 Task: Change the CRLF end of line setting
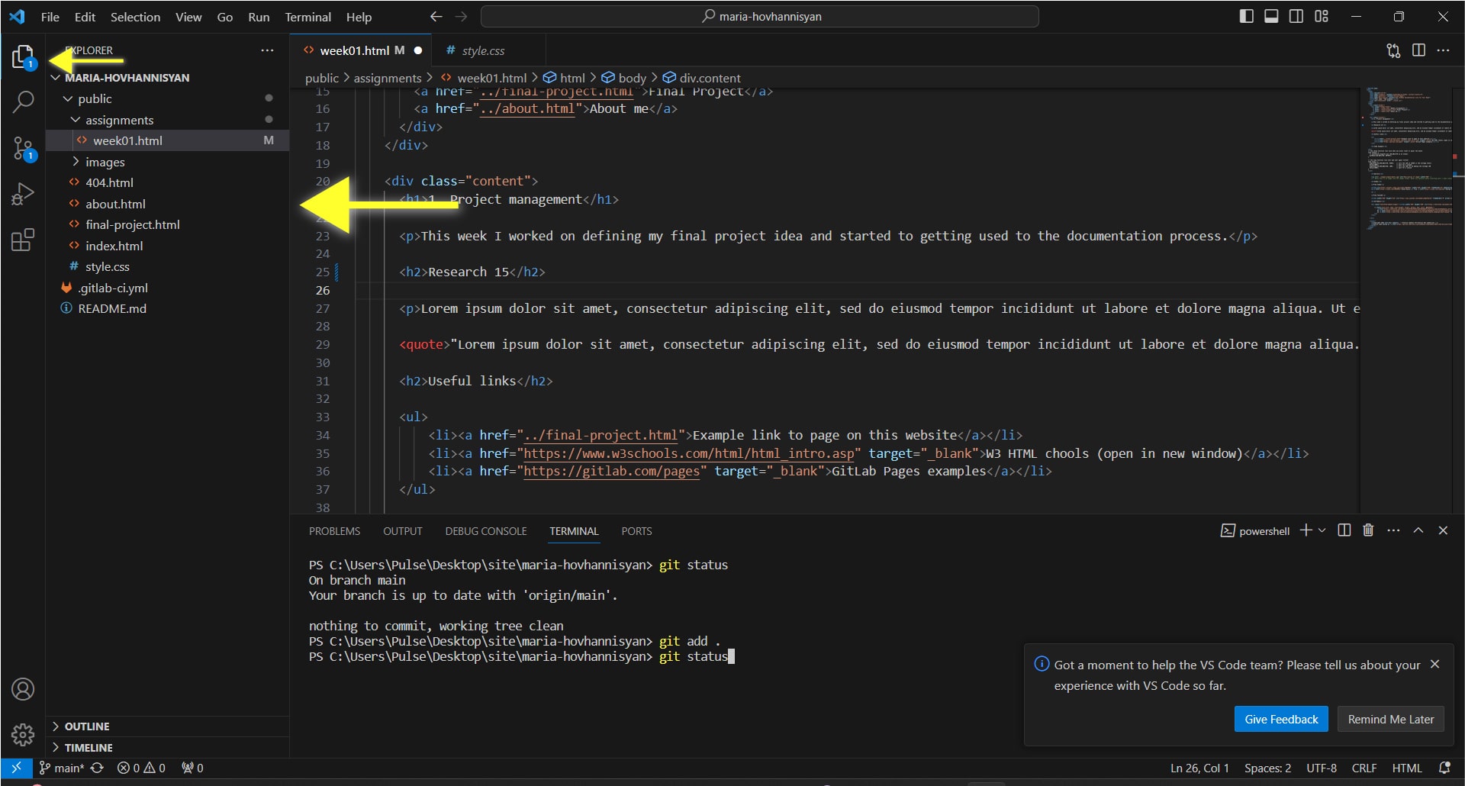[x=1364, y=768]
